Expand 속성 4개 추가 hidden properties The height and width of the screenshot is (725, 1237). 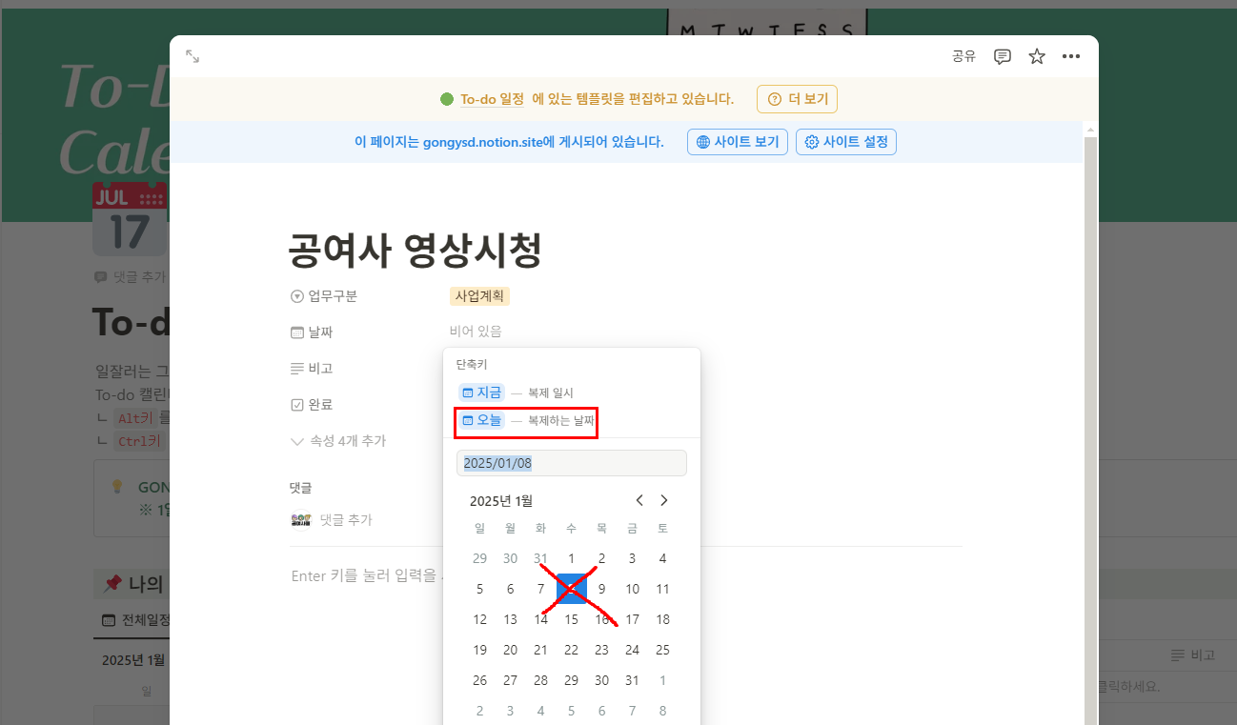(338, 441)
